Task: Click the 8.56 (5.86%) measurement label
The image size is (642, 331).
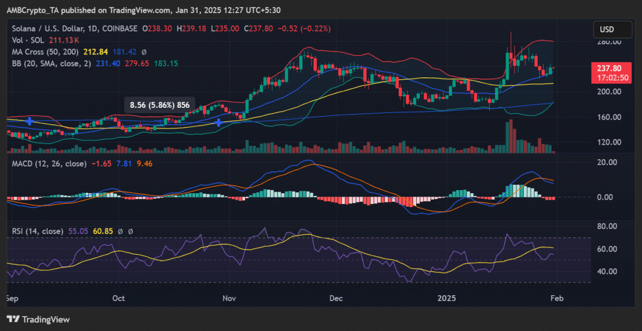Action: [160, 105]
